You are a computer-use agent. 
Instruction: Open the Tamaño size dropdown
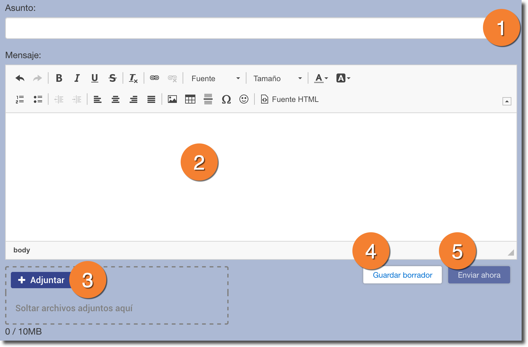[277, 79]
